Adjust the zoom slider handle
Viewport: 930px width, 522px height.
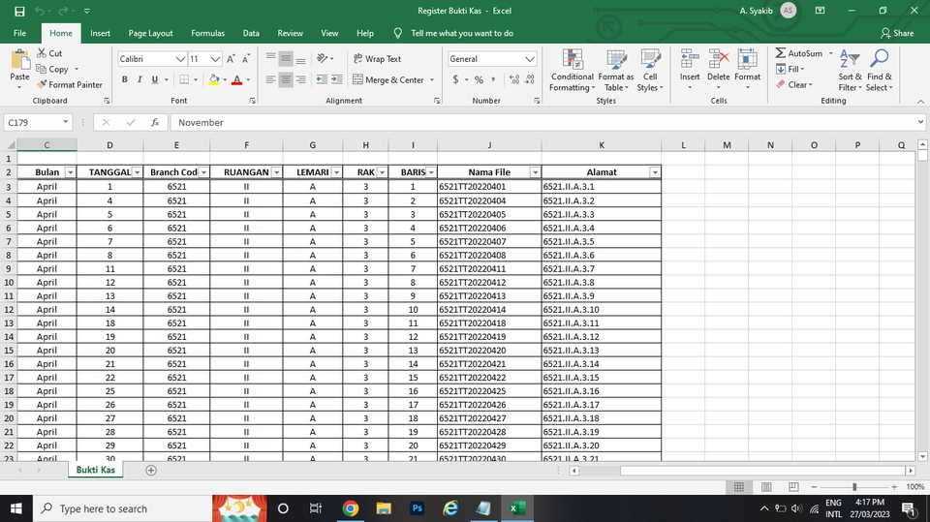pos(854,487)
